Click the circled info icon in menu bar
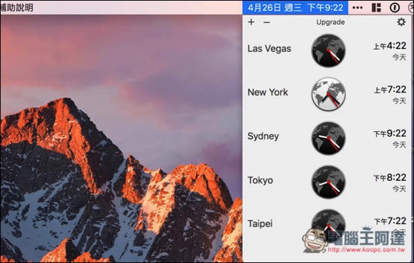The width and height of the screenshot is (414, 263). [x=395, y=8]
